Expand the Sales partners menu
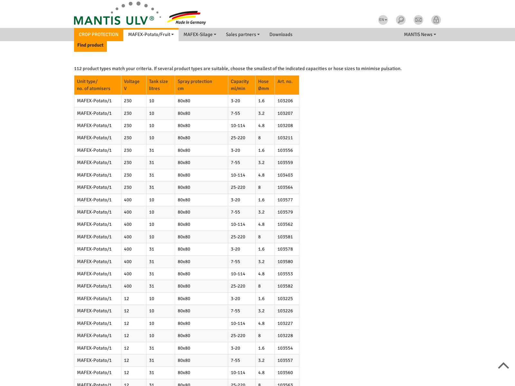 click(x=243, y=34)
